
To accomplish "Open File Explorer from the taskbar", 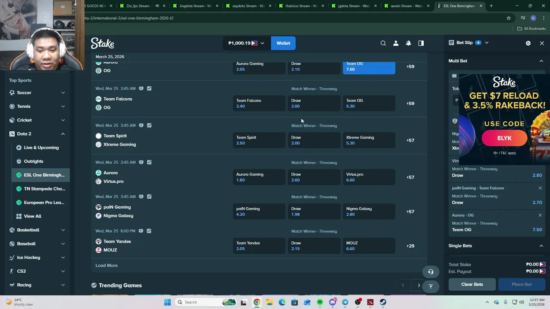I will (x=269, y=302).
